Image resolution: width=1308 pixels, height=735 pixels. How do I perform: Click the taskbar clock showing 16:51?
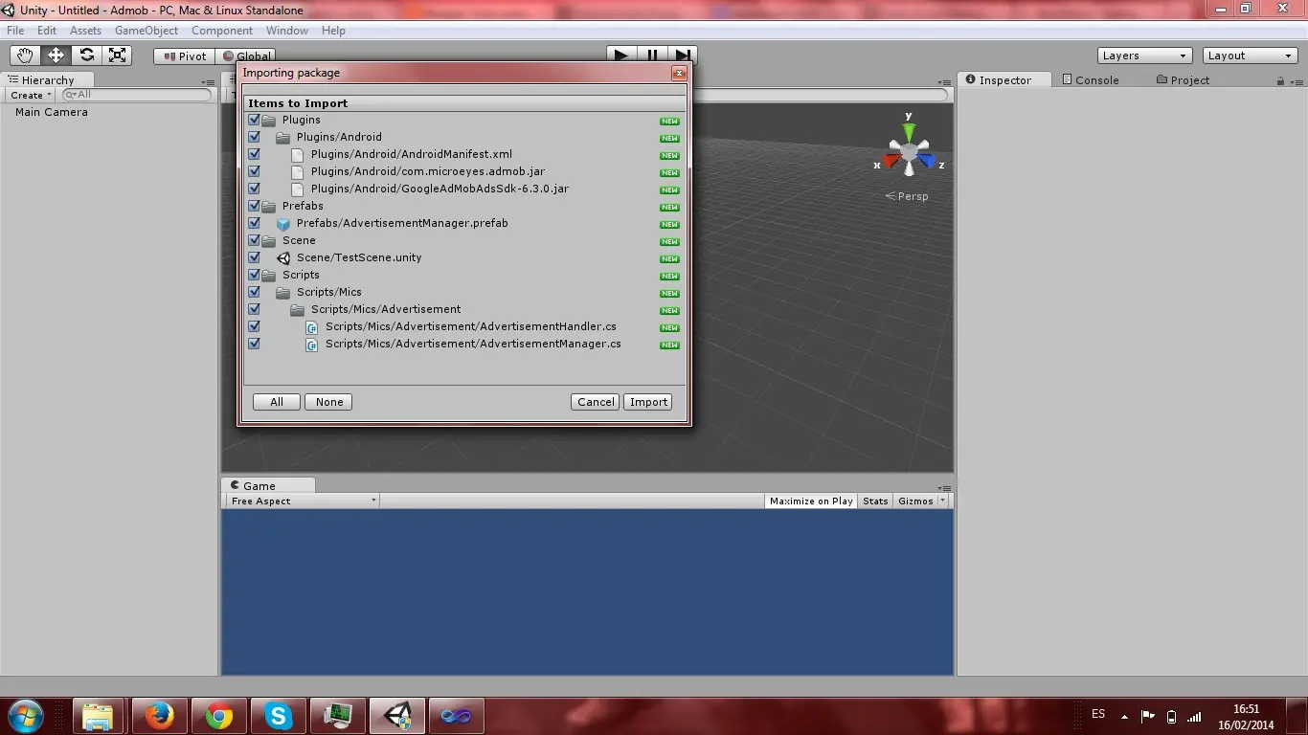[1246, 709]
